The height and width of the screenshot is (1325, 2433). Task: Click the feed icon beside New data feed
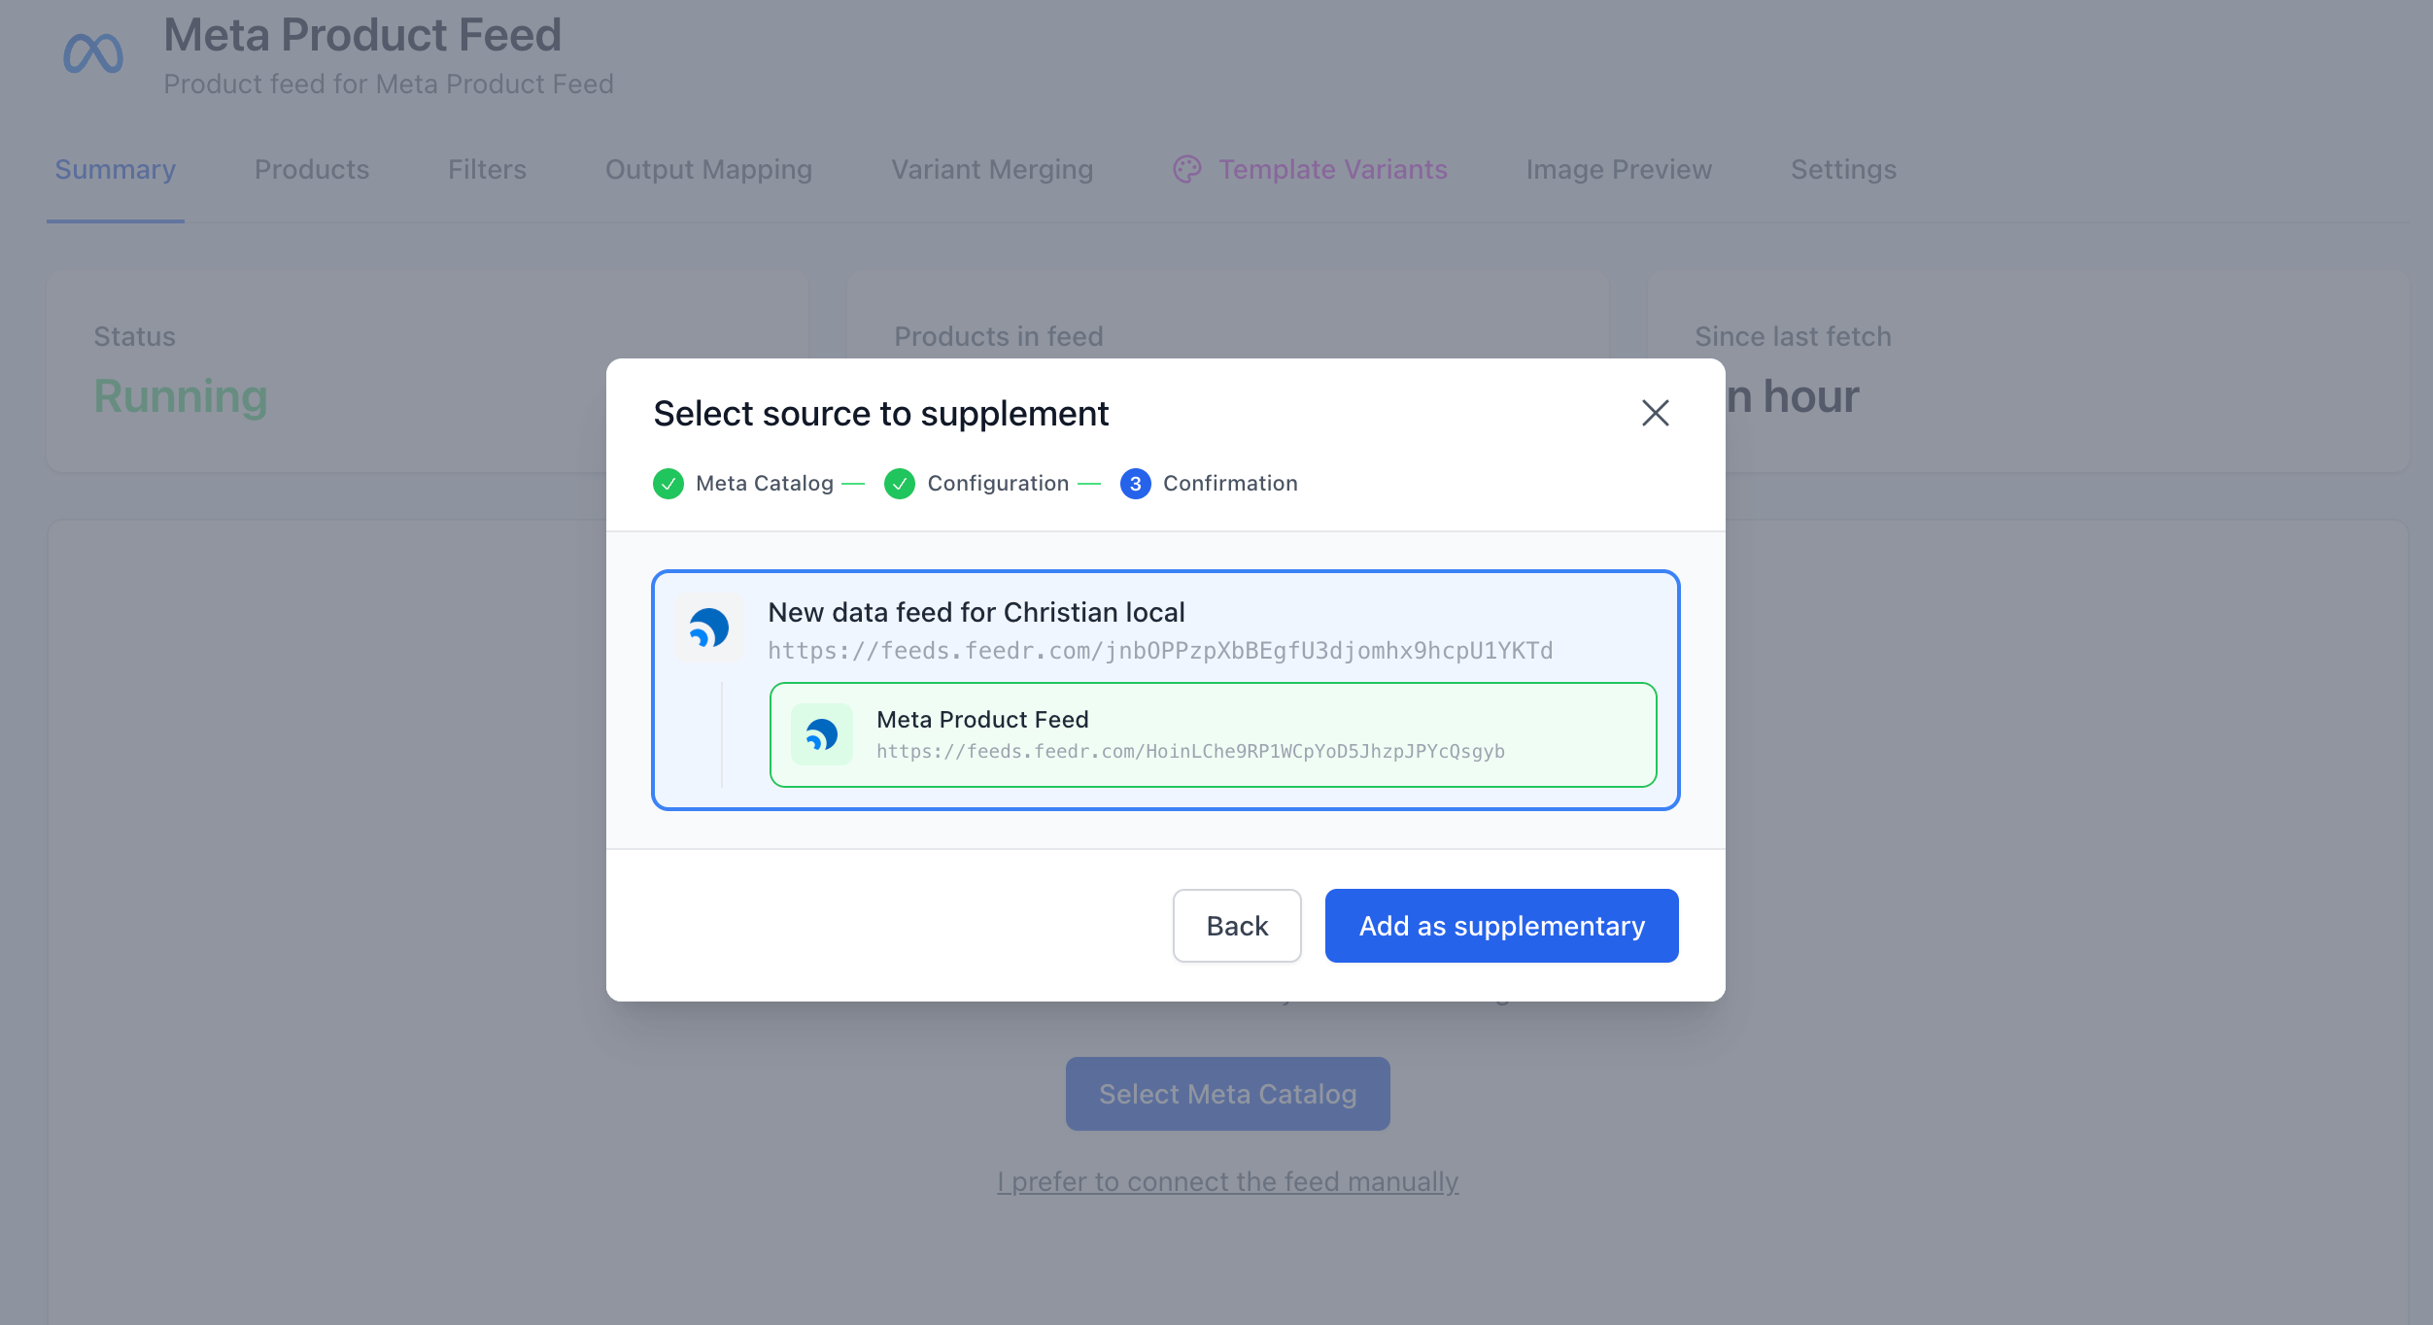click(x=708, y=628)
